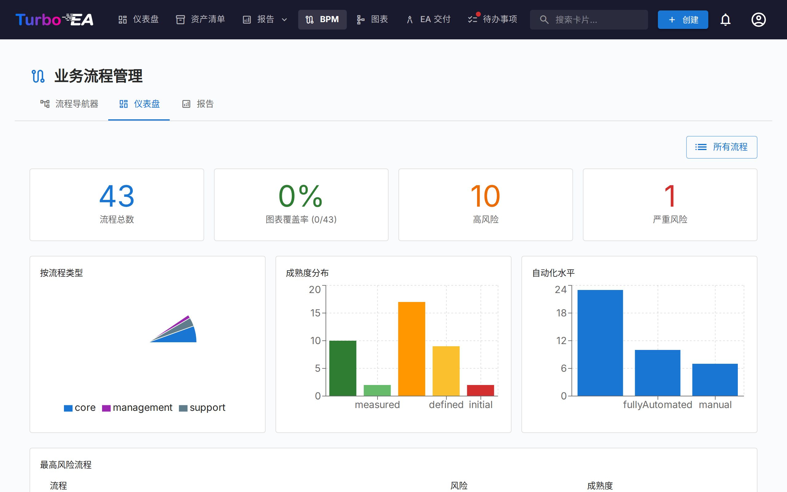The image size is (787, 492).
Task: 点击右上角用户账户图标
Action: pos(758,19)
